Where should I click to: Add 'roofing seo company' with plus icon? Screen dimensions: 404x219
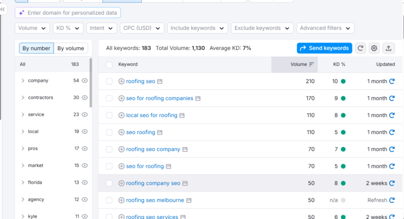pyautogui.click(x=122, y=149)
